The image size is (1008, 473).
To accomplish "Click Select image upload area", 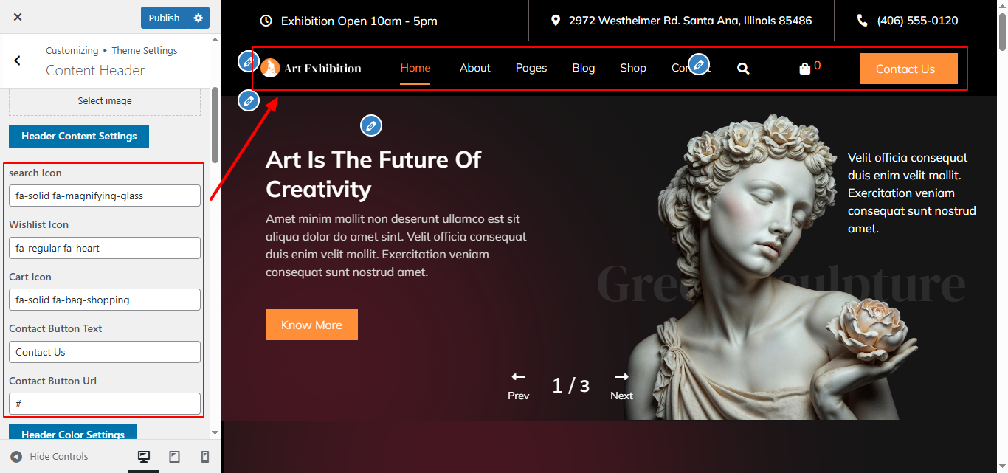I will click(105, 101).
